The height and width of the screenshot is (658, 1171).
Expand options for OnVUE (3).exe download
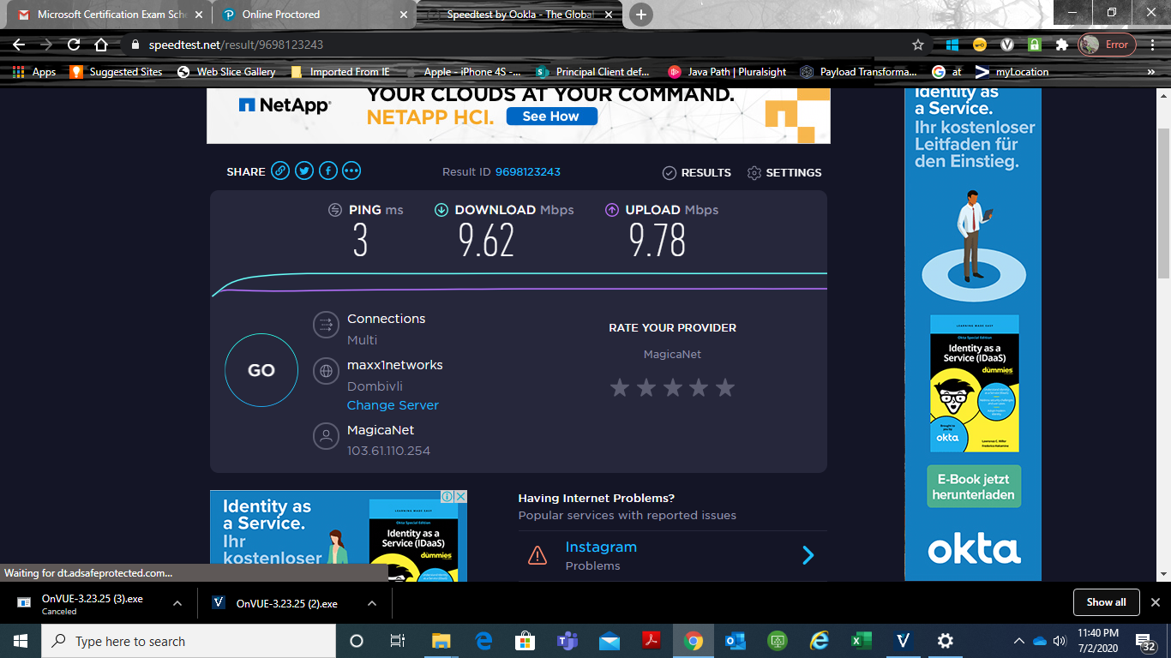[177, 603]
